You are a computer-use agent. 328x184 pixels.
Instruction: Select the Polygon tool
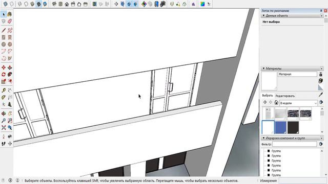(x=10, y=44)
